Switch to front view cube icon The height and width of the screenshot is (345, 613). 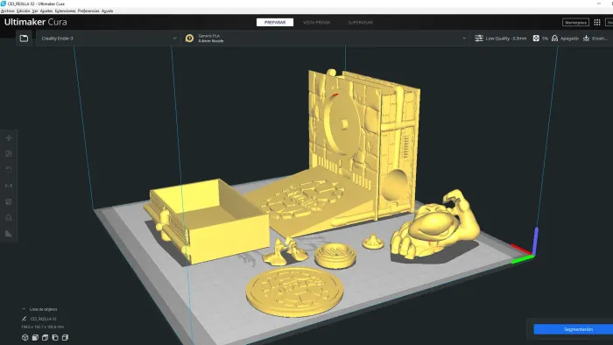click(x=35, y=338)
